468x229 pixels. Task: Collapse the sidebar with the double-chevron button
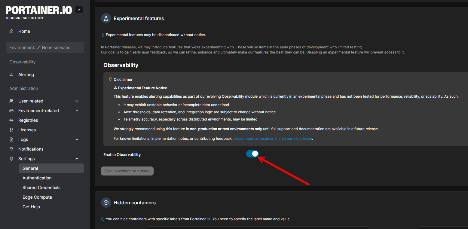click(79, 10)
